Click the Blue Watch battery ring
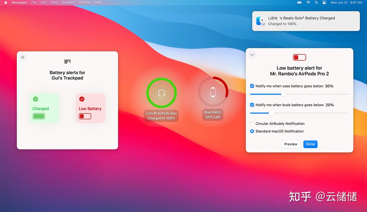 tap(213, 91)
